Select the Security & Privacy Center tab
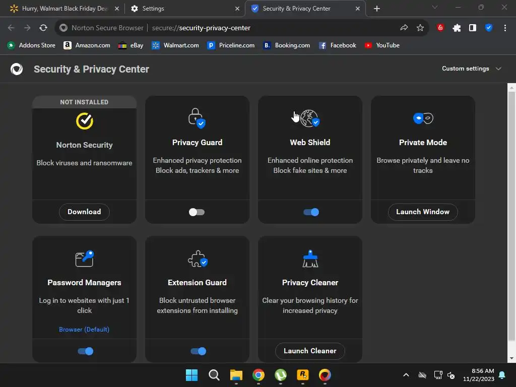This screenshot has width=516, height=387. click(305, 9)
